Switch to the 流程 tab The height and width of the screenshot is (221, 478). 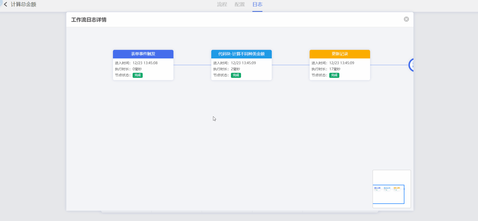(x=222, y=4)
